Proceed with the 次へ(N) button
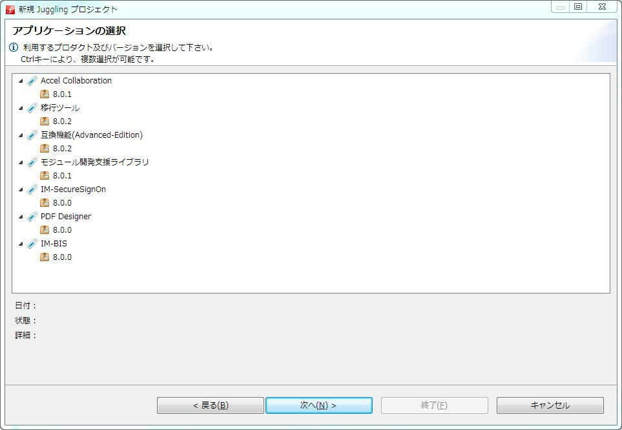 [319, 405]
